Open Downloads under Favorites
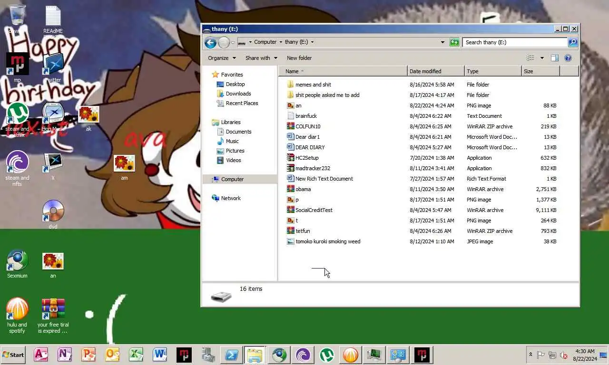Image resolution: width=609 pixels, height=365 pixels. 238,94
